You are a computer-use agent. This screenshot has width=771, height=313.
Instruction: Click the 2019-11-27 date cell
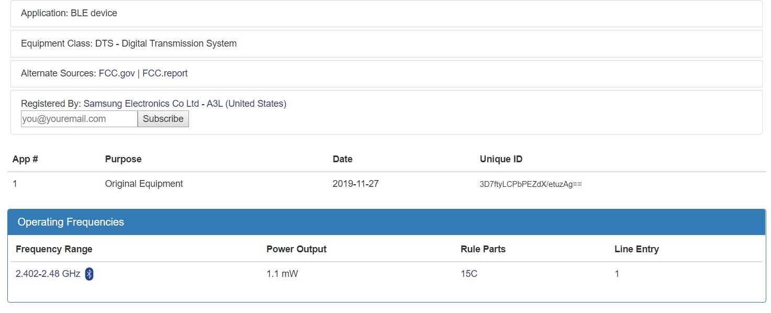point(355,184)
